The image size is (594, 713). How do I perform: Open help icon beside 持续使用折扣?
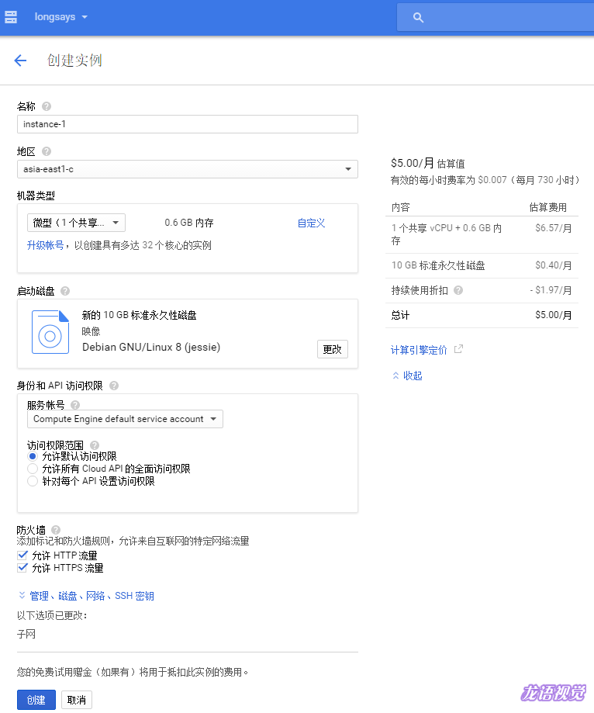(458, 290)
